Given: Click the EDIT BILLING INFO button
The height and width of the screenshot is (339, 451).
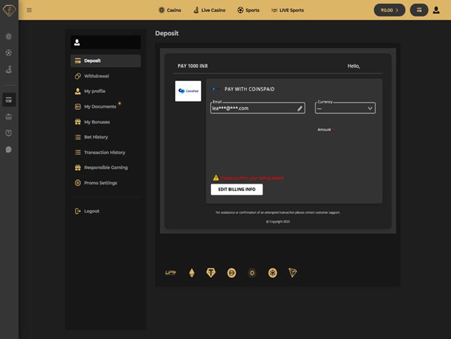Looking at the screenshot, I should (x=237, y=190).
